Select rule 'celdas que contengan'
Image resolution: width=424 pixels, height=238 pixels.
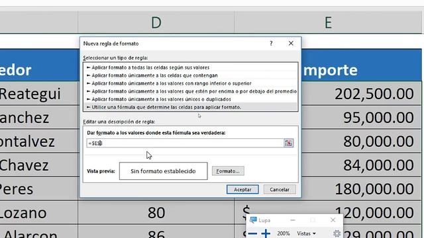(190, 75)
